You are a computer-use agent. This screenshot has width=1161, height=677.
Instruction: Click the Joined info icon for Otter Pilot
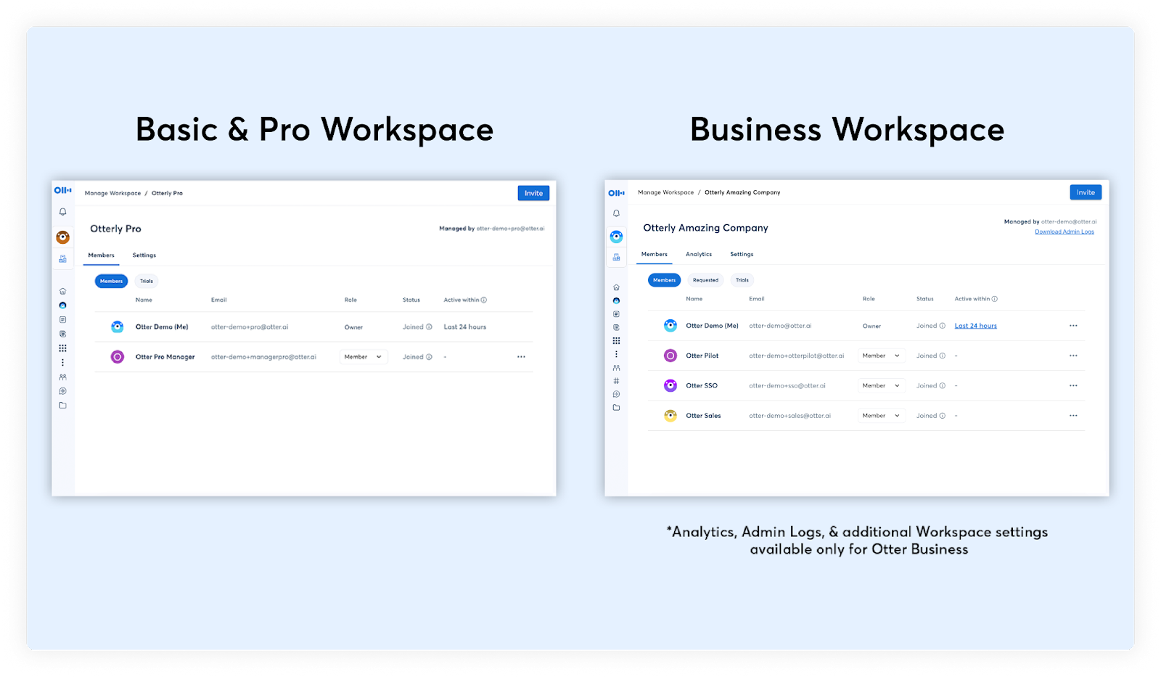943,356
